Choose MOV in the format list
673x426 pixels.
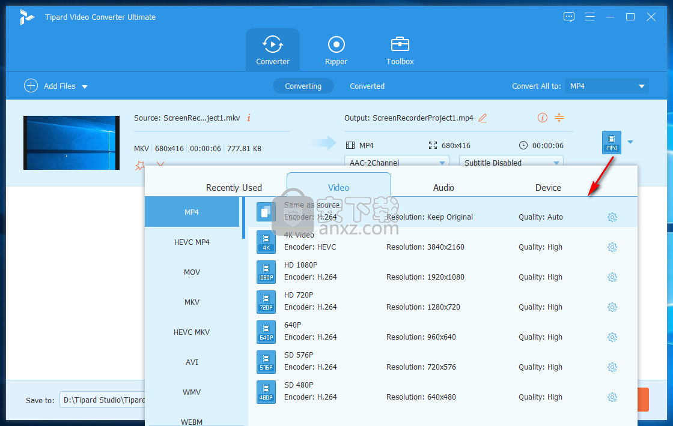pyautogui.click(x=192, y=272)
